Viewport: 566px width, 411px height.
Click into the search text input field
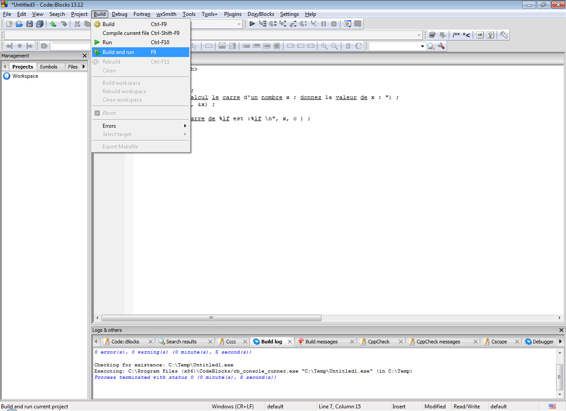394,46
